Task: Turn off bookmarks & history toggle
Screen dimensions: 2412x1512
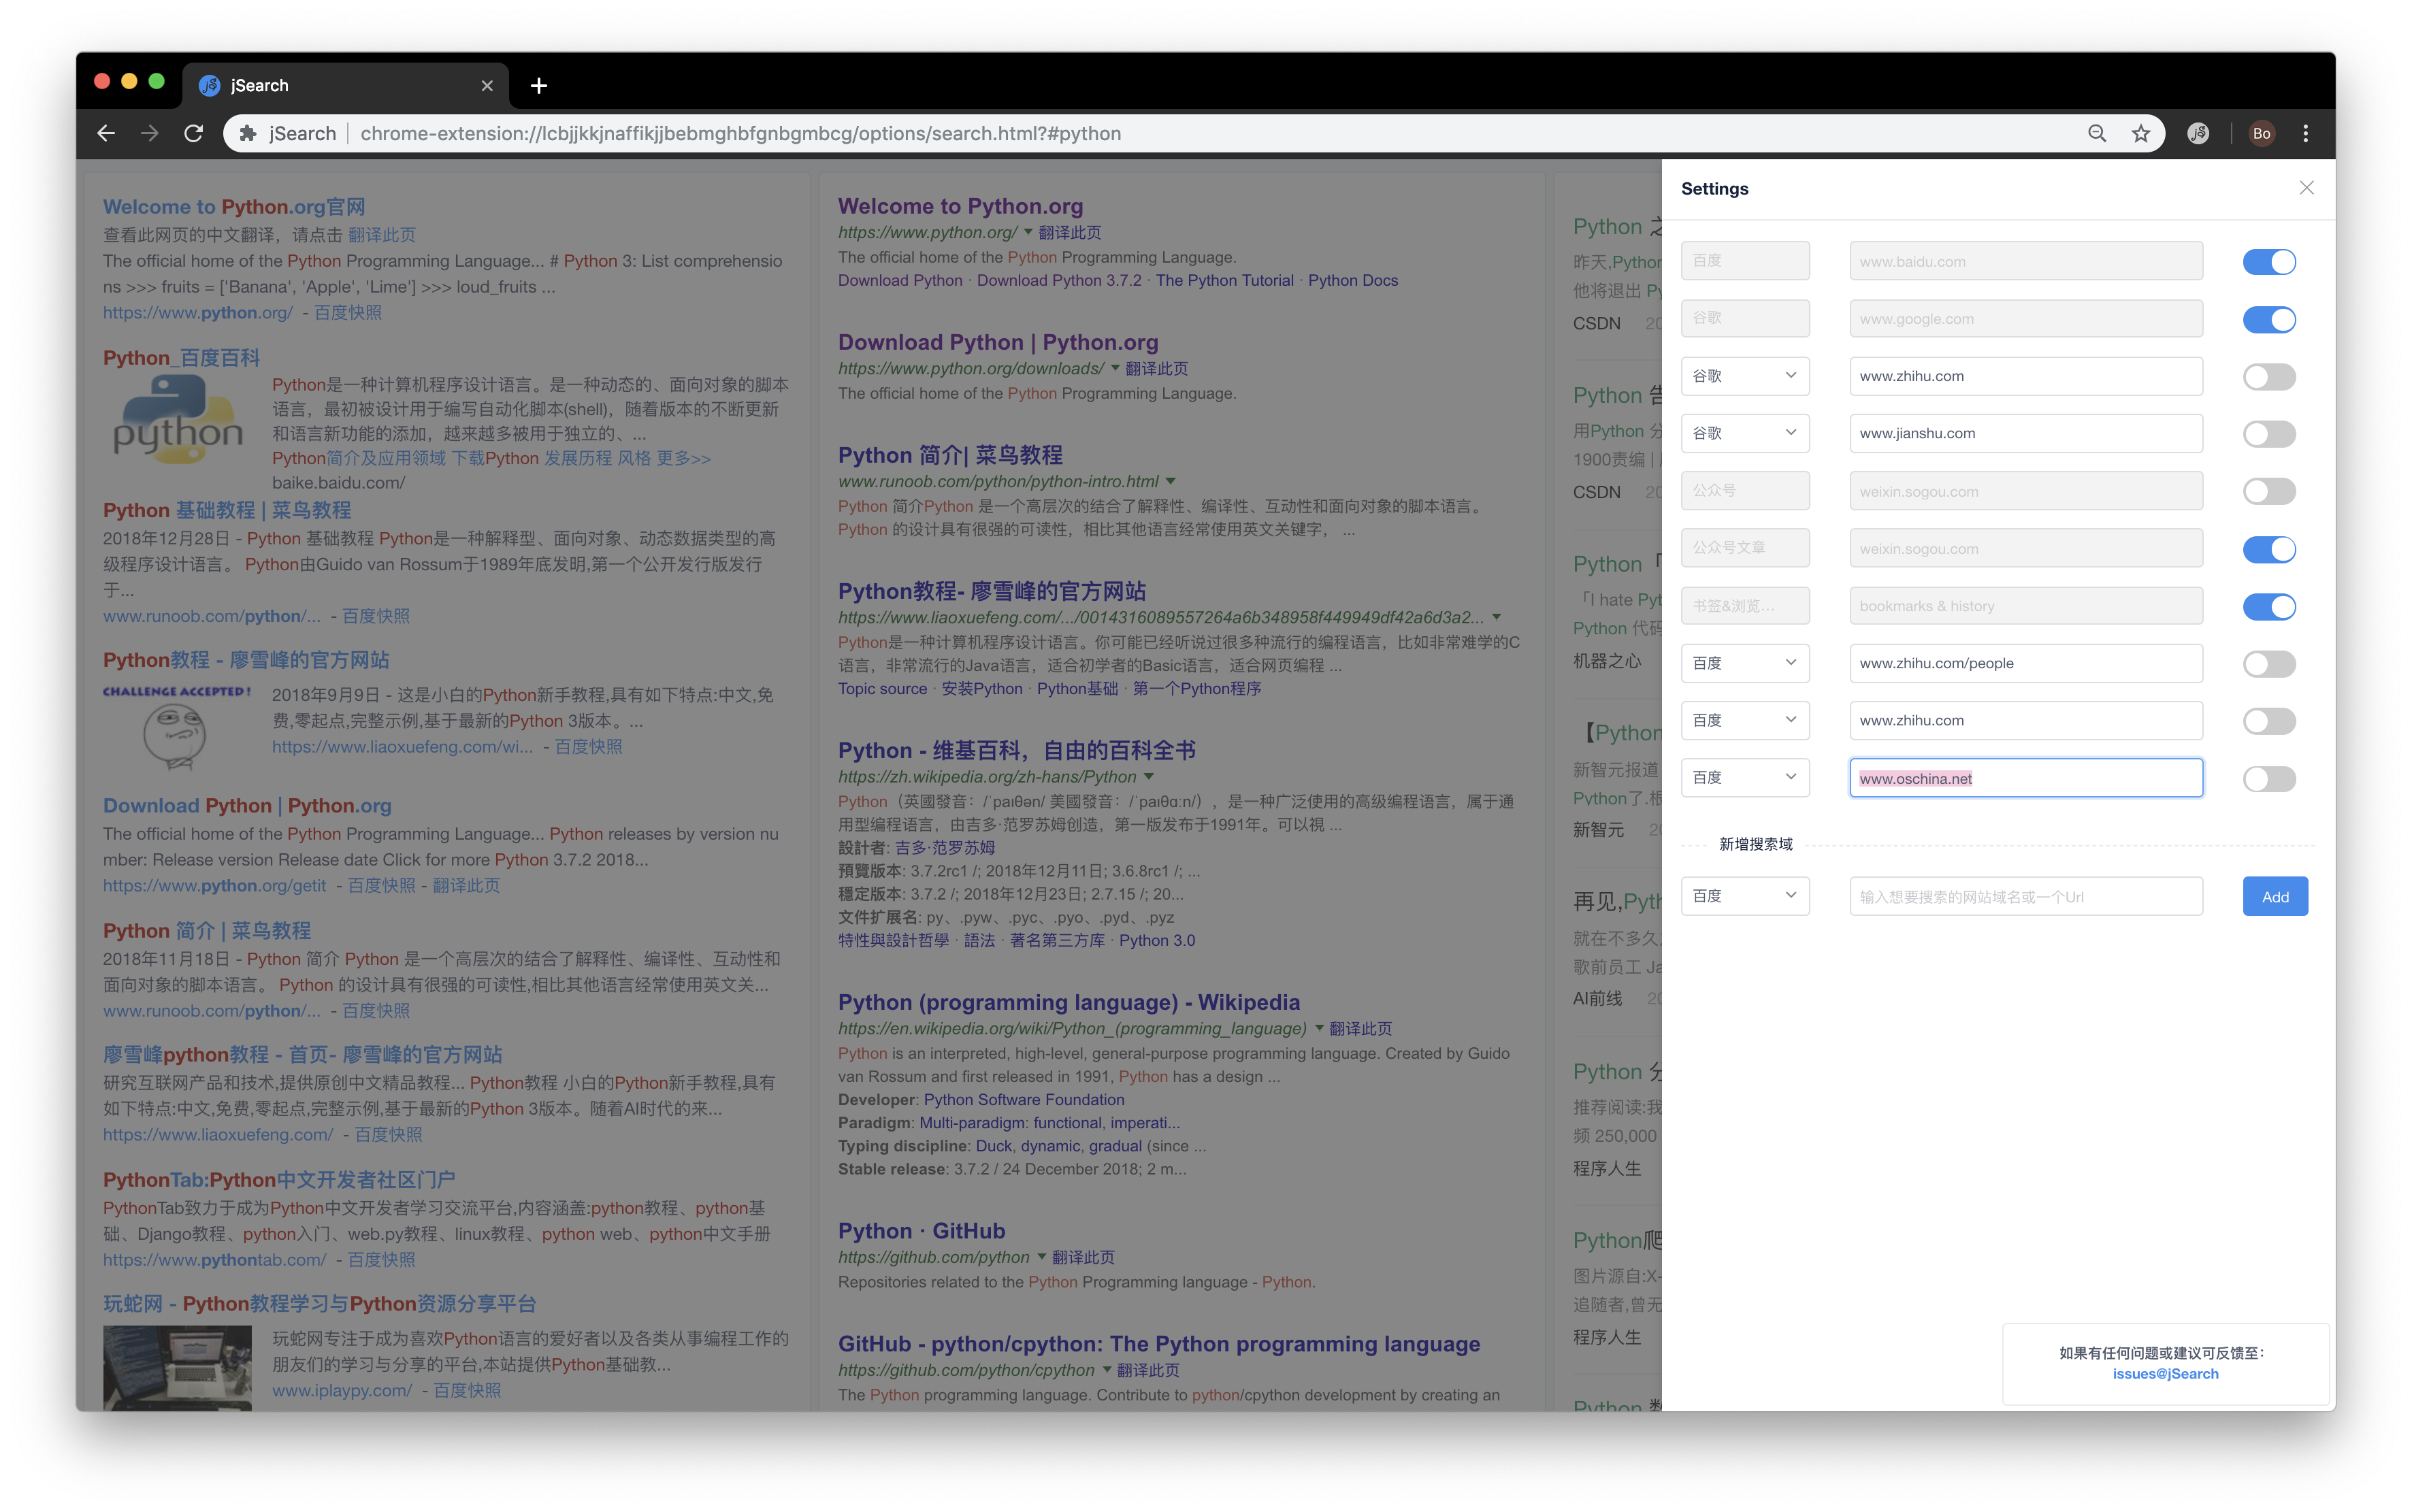Action: [x=2268, y=607]
